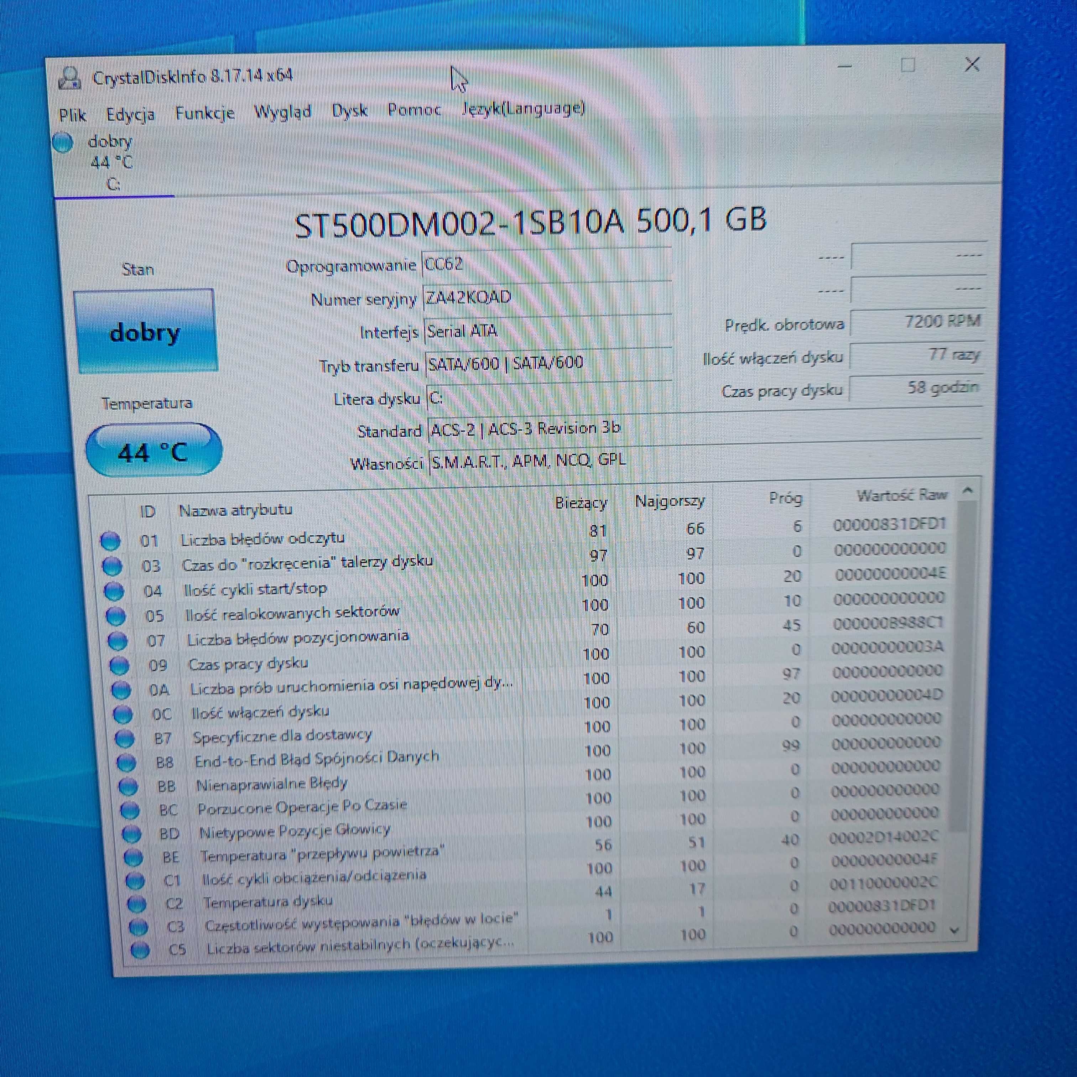Click the Litera dysku field C:
This screenshot has width=1077, height=1077.
549,397
